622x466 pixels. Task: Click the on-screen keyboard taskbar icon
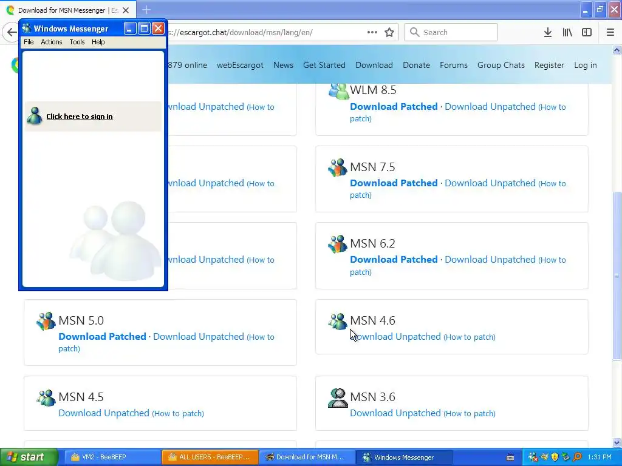click(x=510, y=458)
